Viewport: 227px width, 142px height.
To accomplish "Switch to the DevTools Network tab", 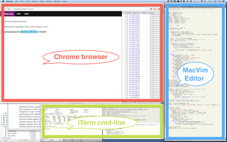I will click(144, 13).
